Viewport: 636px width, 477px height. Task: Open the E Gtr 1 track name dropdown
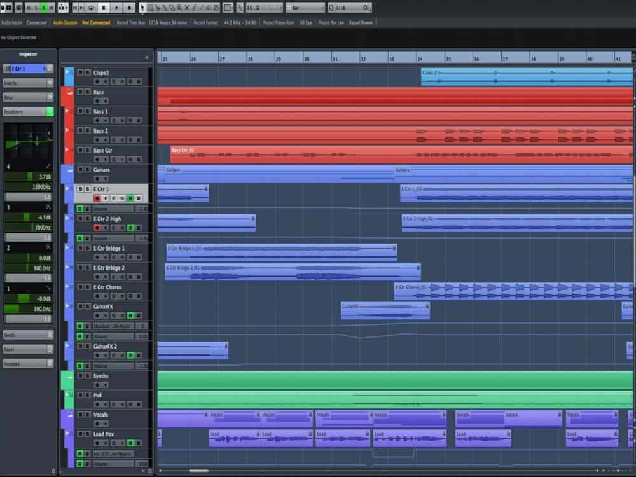tap(44, 68)
